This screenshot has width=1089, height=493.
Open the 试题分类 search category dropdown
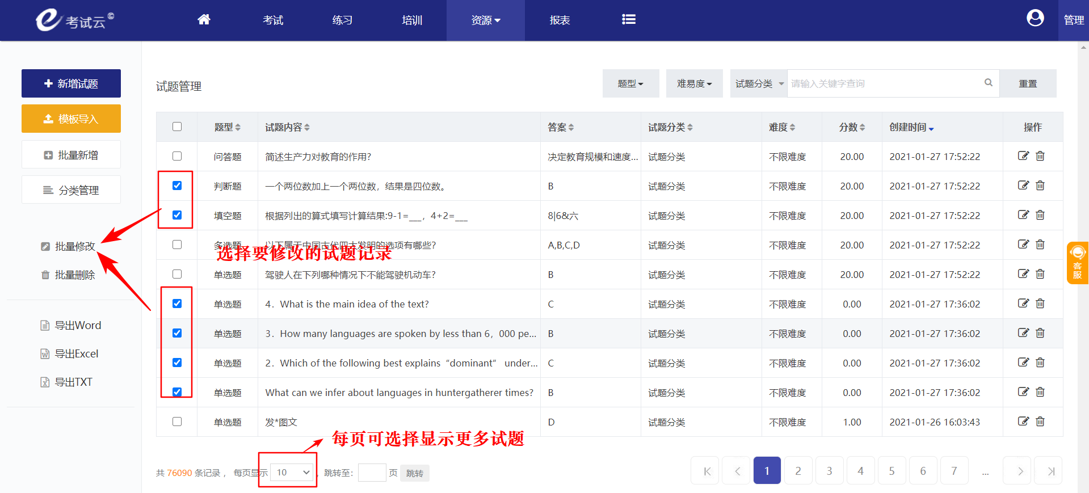[x=759, y=83]
